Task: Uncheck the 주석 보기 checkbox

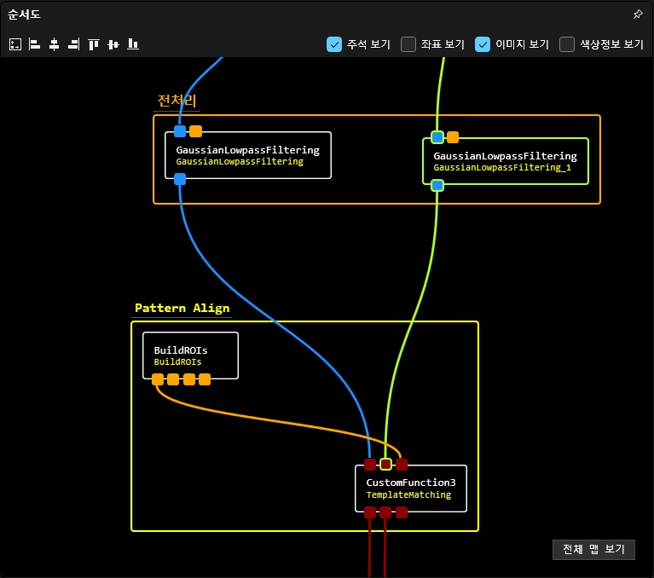Action: tap(334, 44)
